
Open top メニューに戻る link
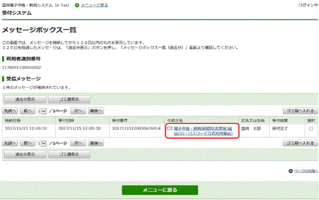(94, 5)
